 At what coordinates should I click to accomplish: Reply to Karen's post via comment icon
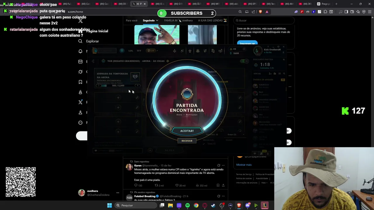pyautogui.click(x=136, y=185)
